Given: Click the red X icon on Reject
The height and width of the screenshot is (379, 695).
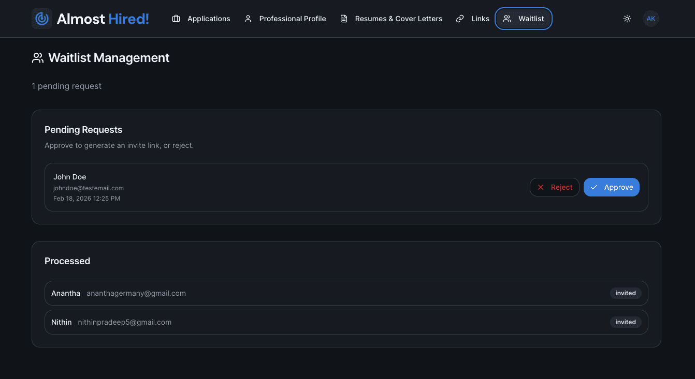Looking at the screenshot, I should [541, 187].
